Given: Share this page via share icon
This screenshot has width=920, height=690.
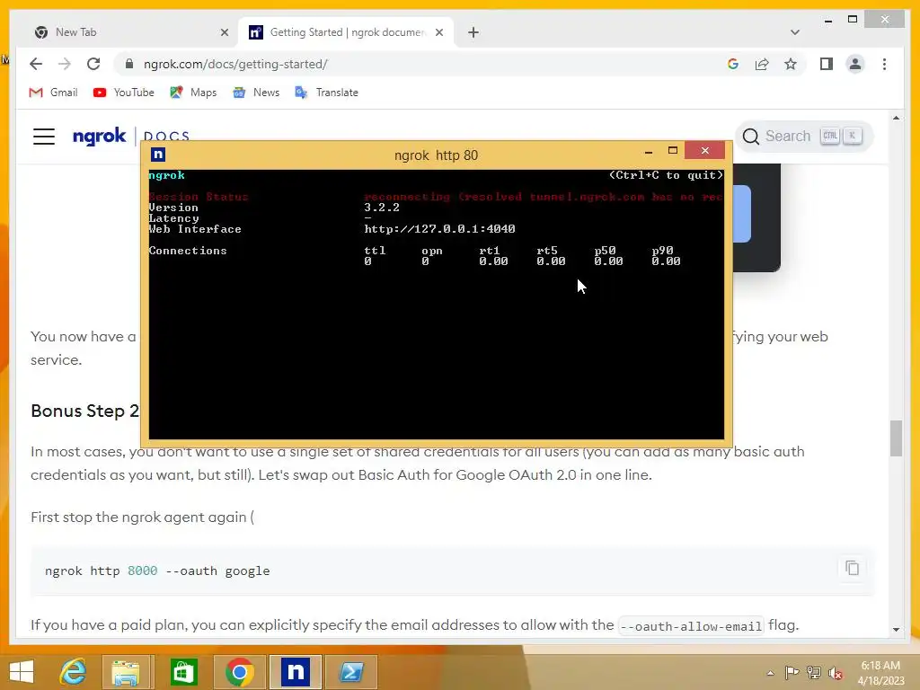Looking at the screenshot, I should click(x=762, y=64).
